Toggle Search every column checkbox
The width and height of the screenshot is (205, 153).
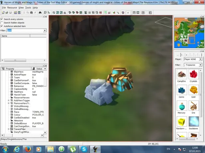2,19
